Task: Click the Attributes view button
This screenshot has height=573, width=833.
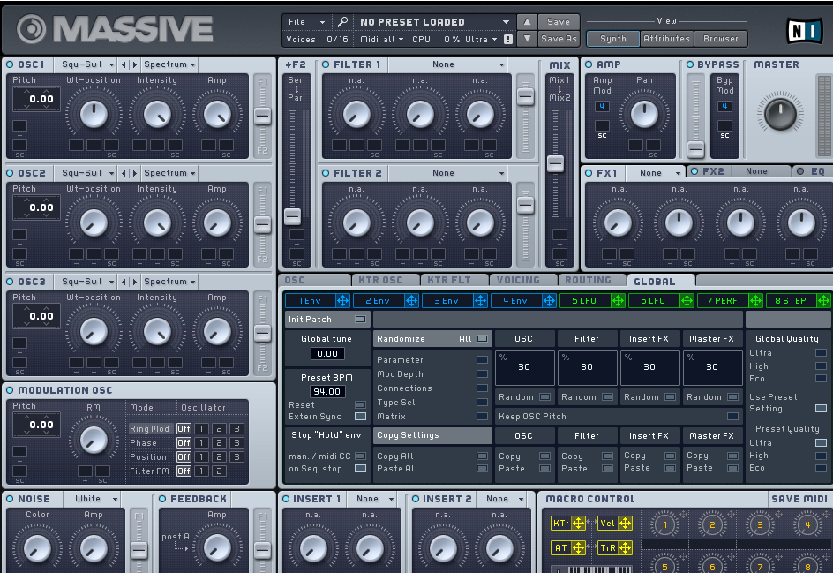Action: click(x=666, y=39)
